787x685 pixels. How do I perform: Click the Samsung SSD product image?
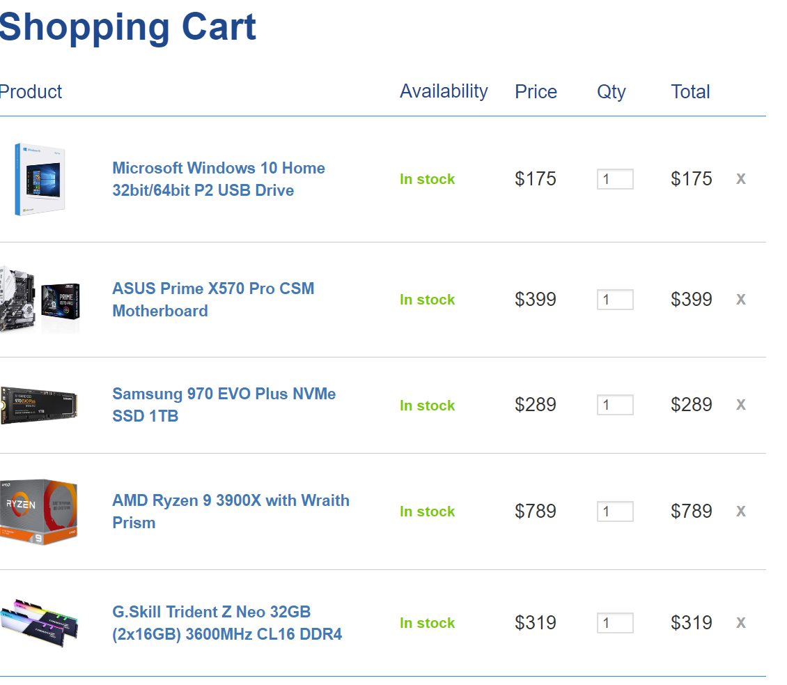(39, 406)
